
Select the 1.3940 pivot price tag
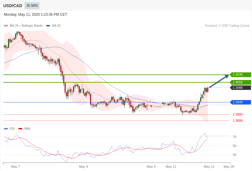click(240, 102)
